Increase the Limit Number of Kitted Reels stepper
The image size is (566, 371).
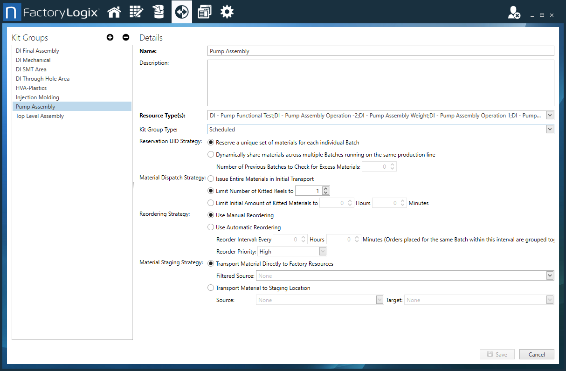[x=326, y=189]
